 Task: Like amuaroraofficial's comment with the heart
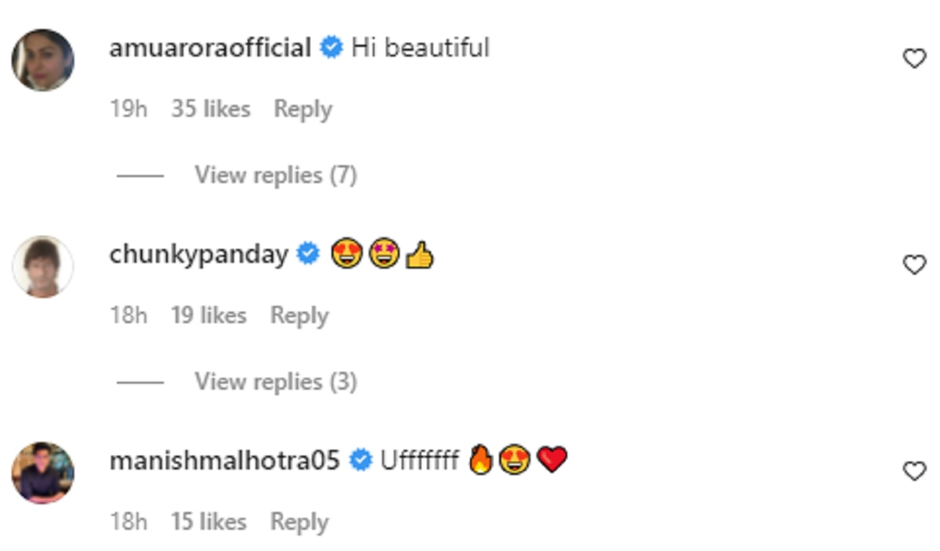914,59
